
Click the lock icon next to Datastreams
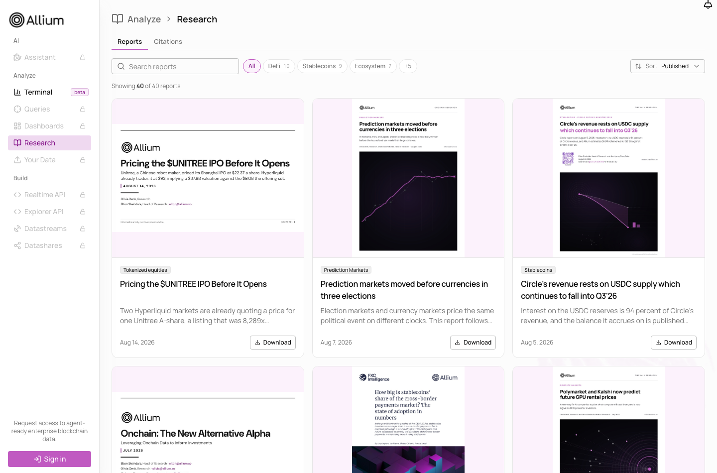coord(83,229)
